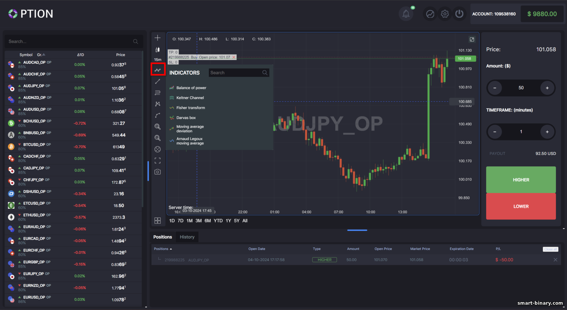This screenshot has width=567, height=310.
Task: Select the pitchfork pattern tool
Action: [158, 104]
